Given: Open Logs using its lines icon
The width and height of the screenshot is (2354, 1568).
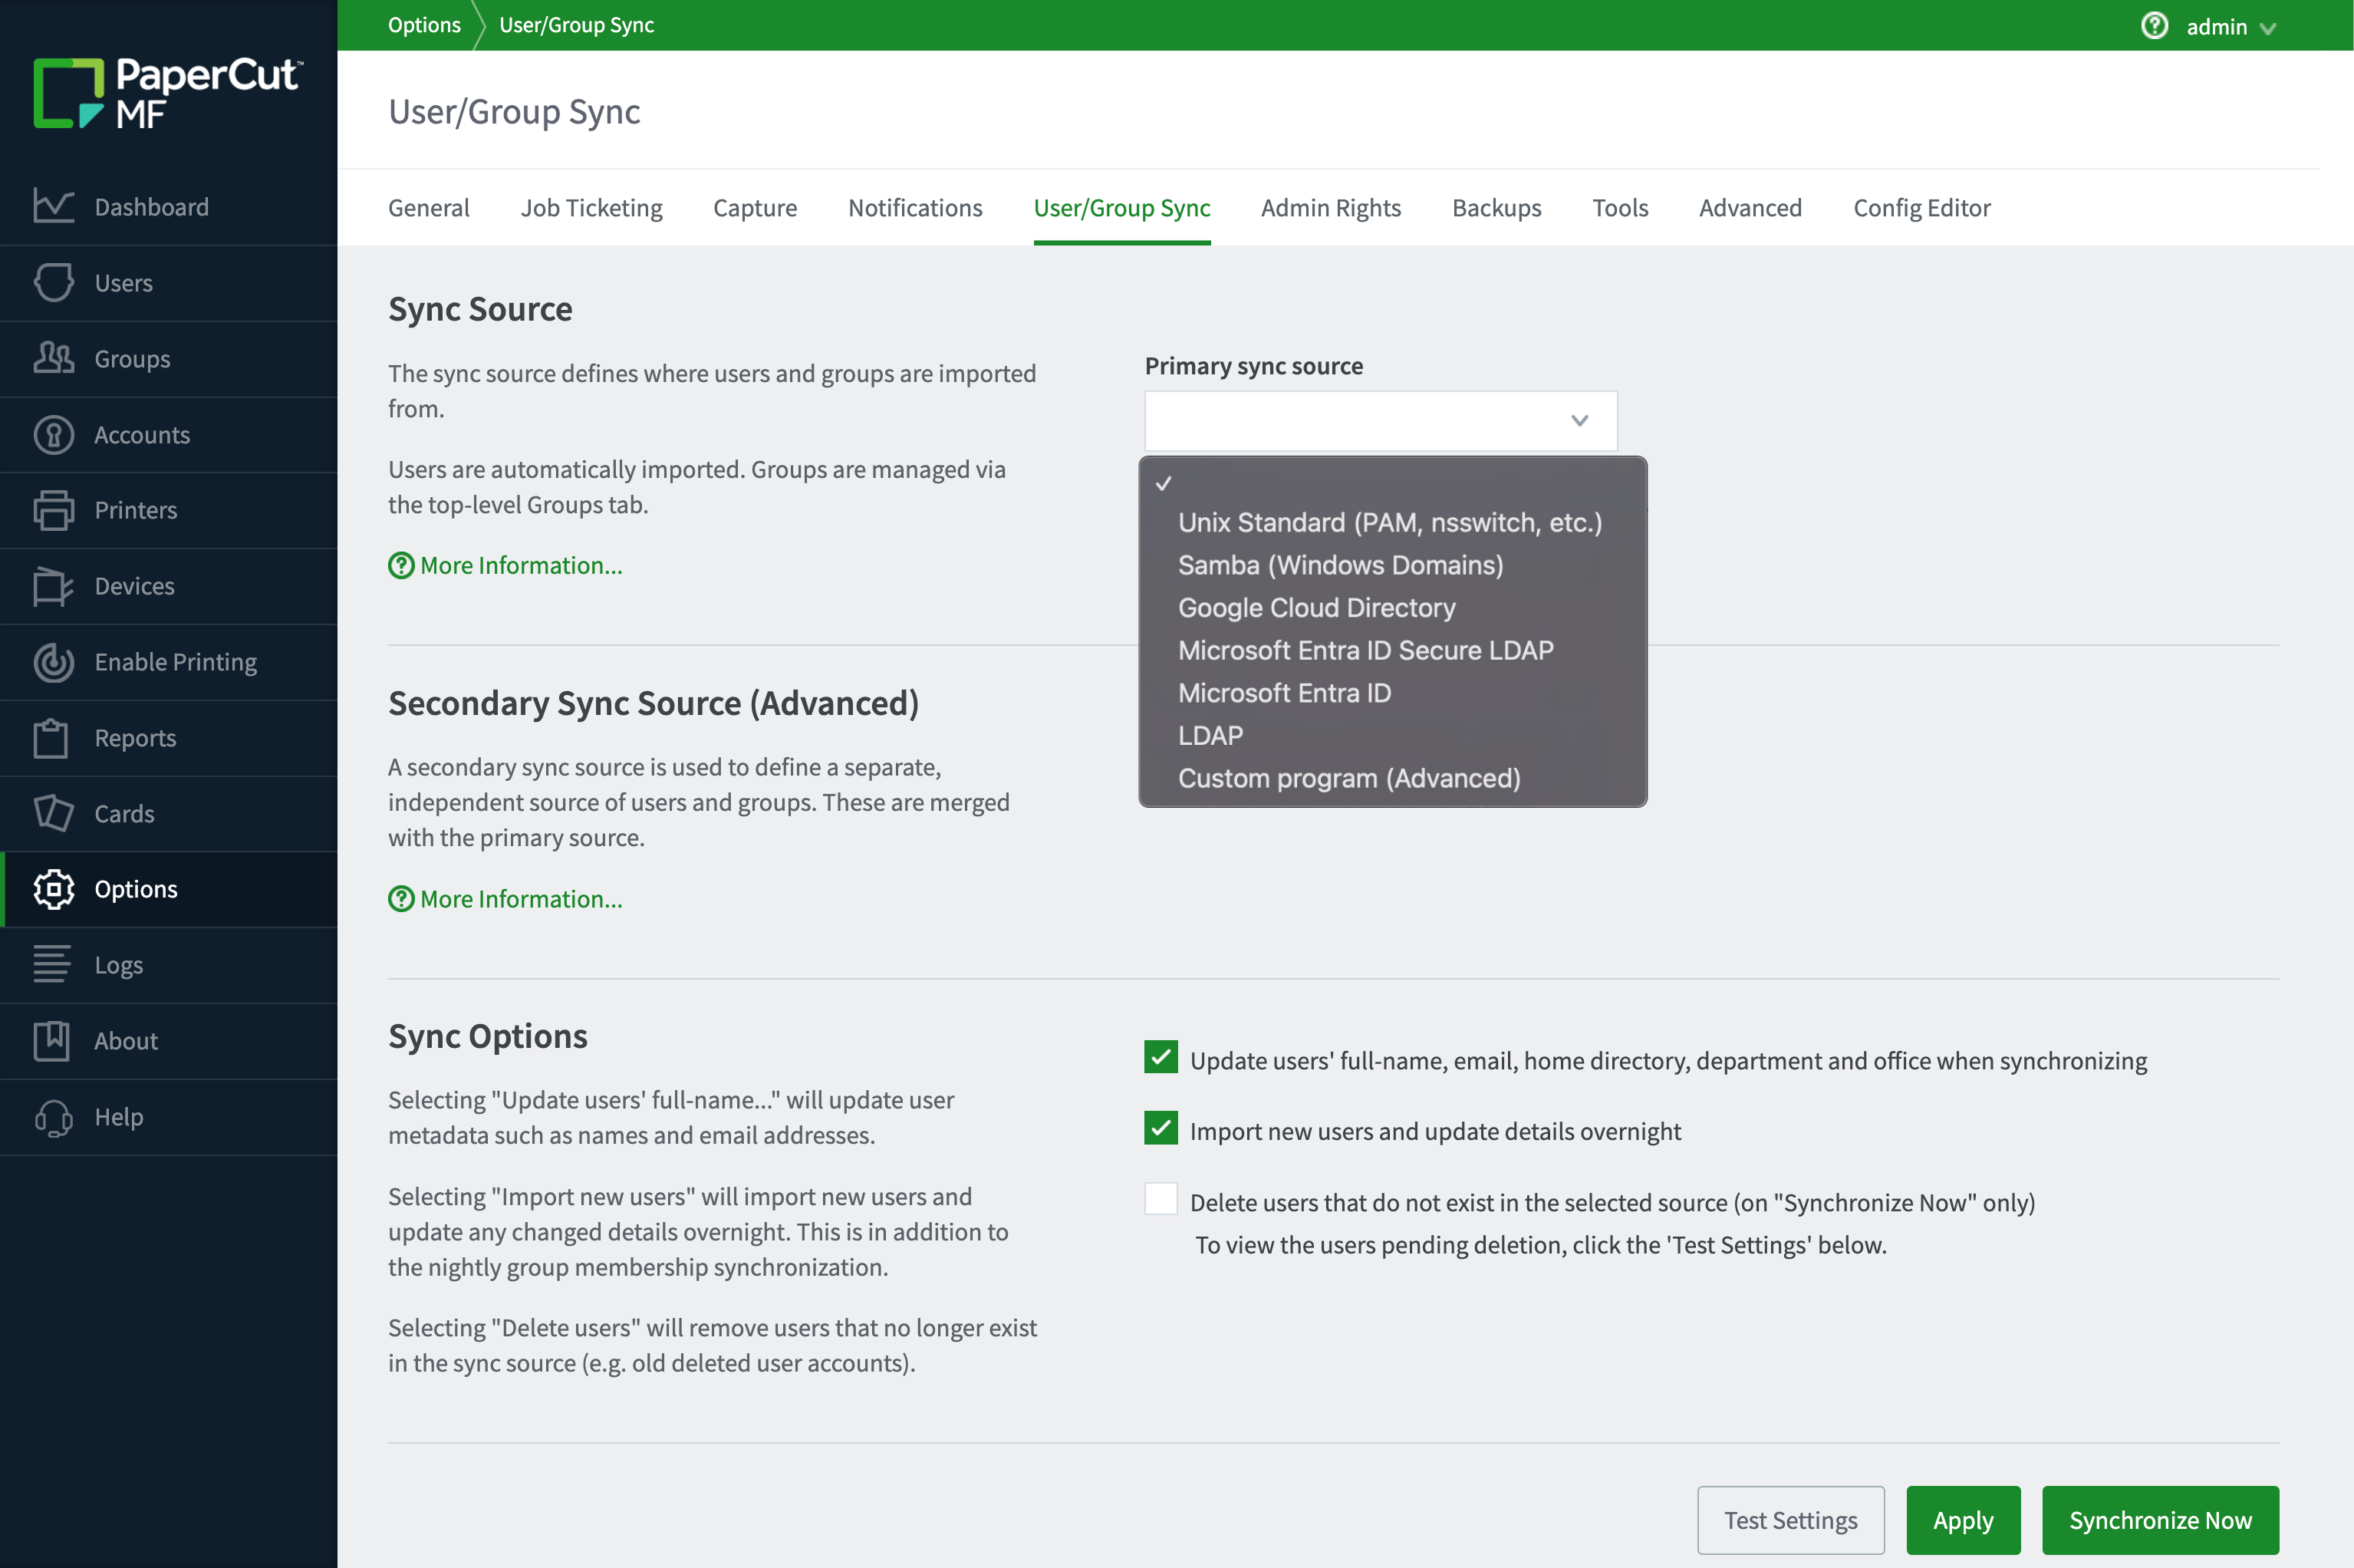Looking at the screenshot, I should tap(53, 965).
